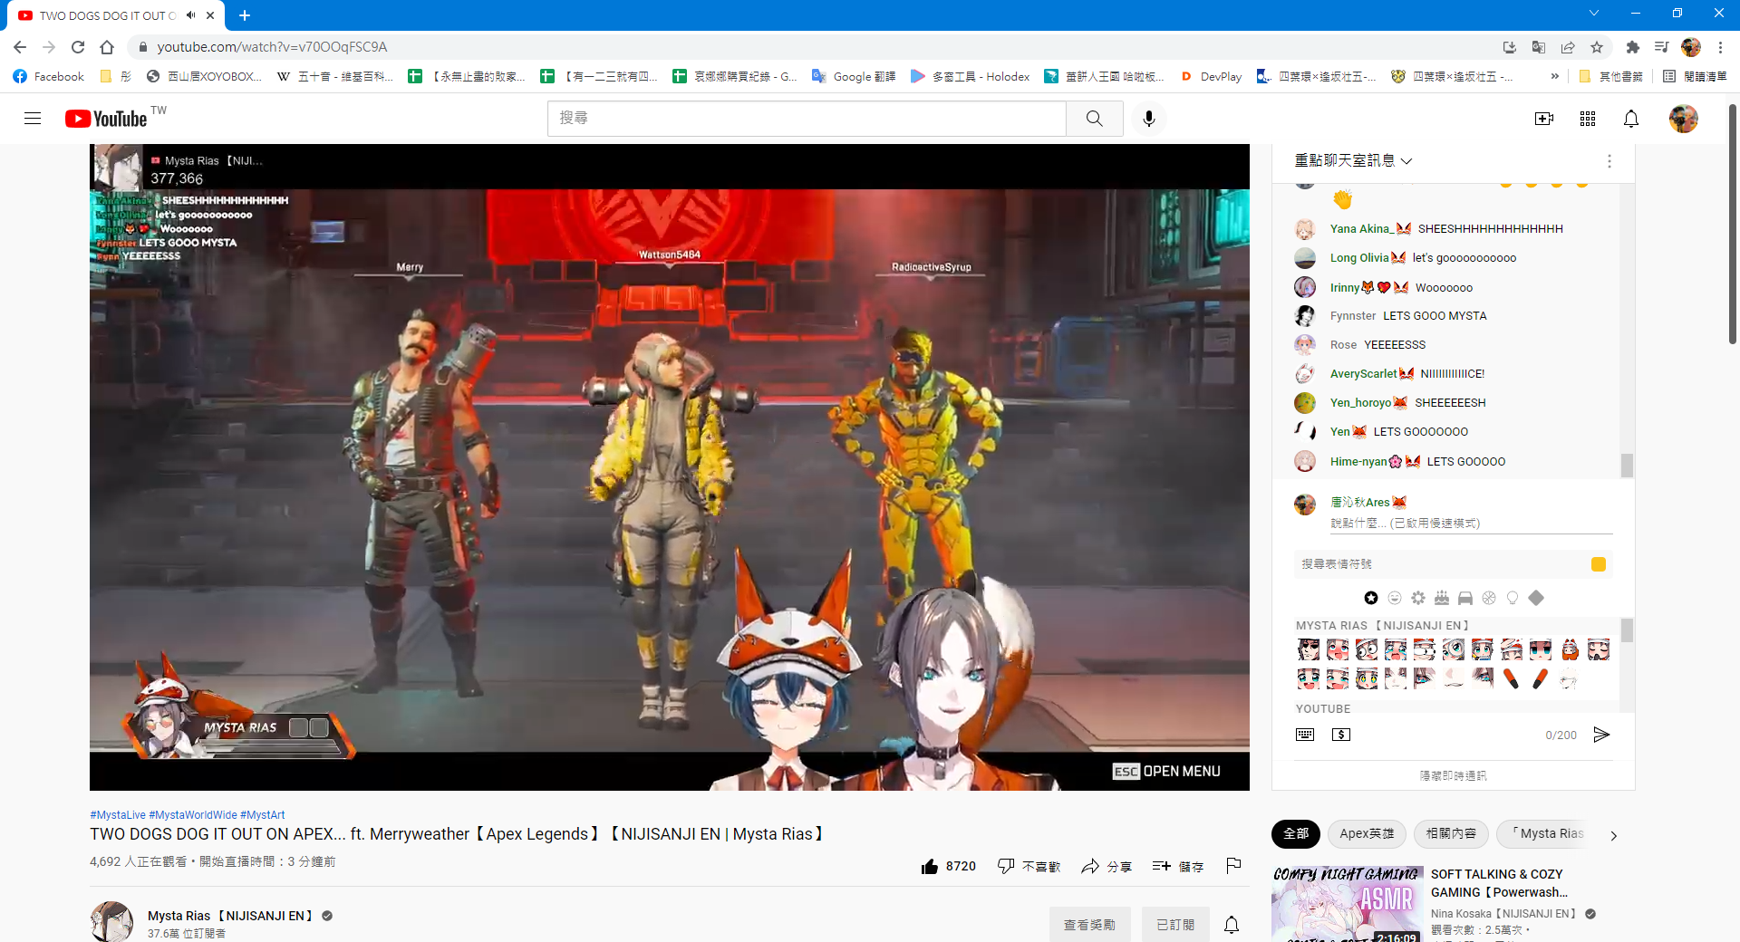Reload the page with the refresh icon
Image resolution: width=1740 pixels, height=942 pixels.
coord(78,47)
